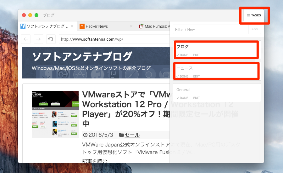Reload the page with the refresh icon
This screenshot has height=173, width=283.
tap(51, 39)
